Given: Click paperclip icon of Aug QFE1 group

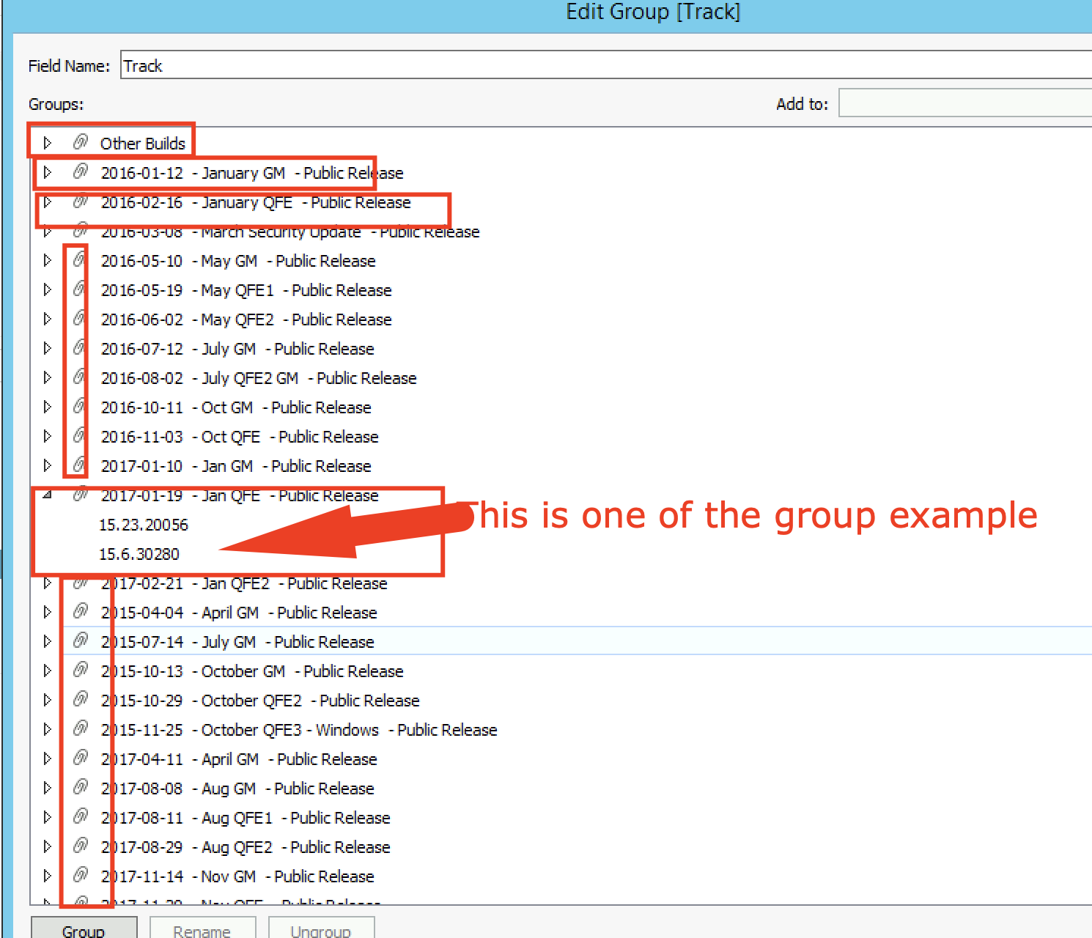Looking at the screenshot, I should [x=81, y=816].
